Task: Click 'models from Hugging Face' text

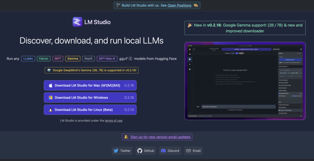Action: click(x=155, y=59)
